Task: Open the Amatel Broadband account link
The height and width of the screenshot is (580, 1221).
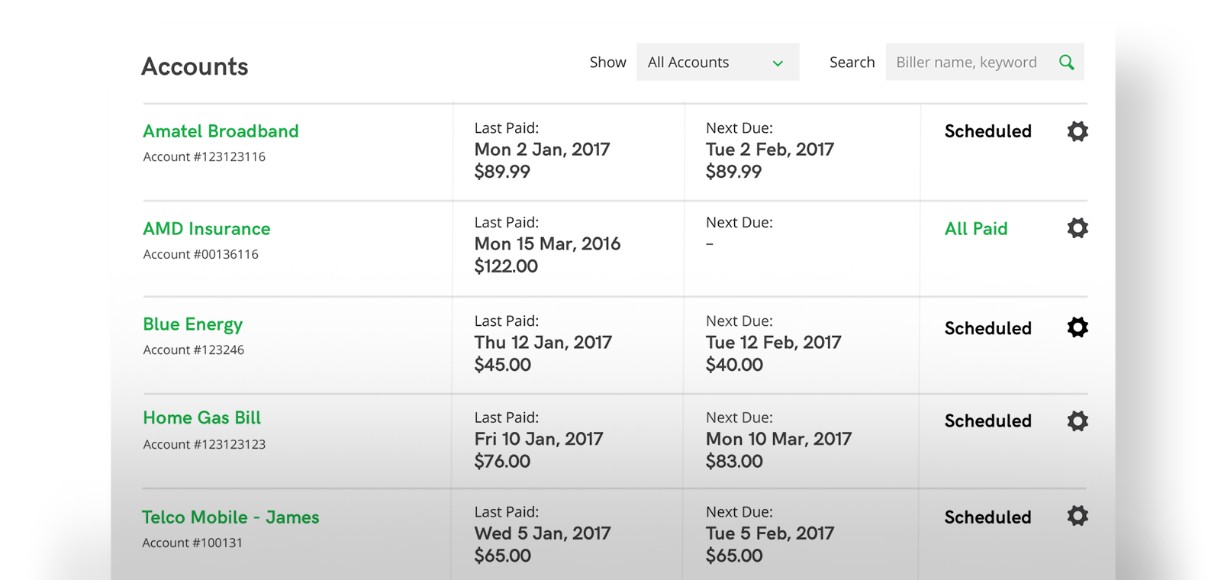Action: pyautogui.click(x=221, y=131)
